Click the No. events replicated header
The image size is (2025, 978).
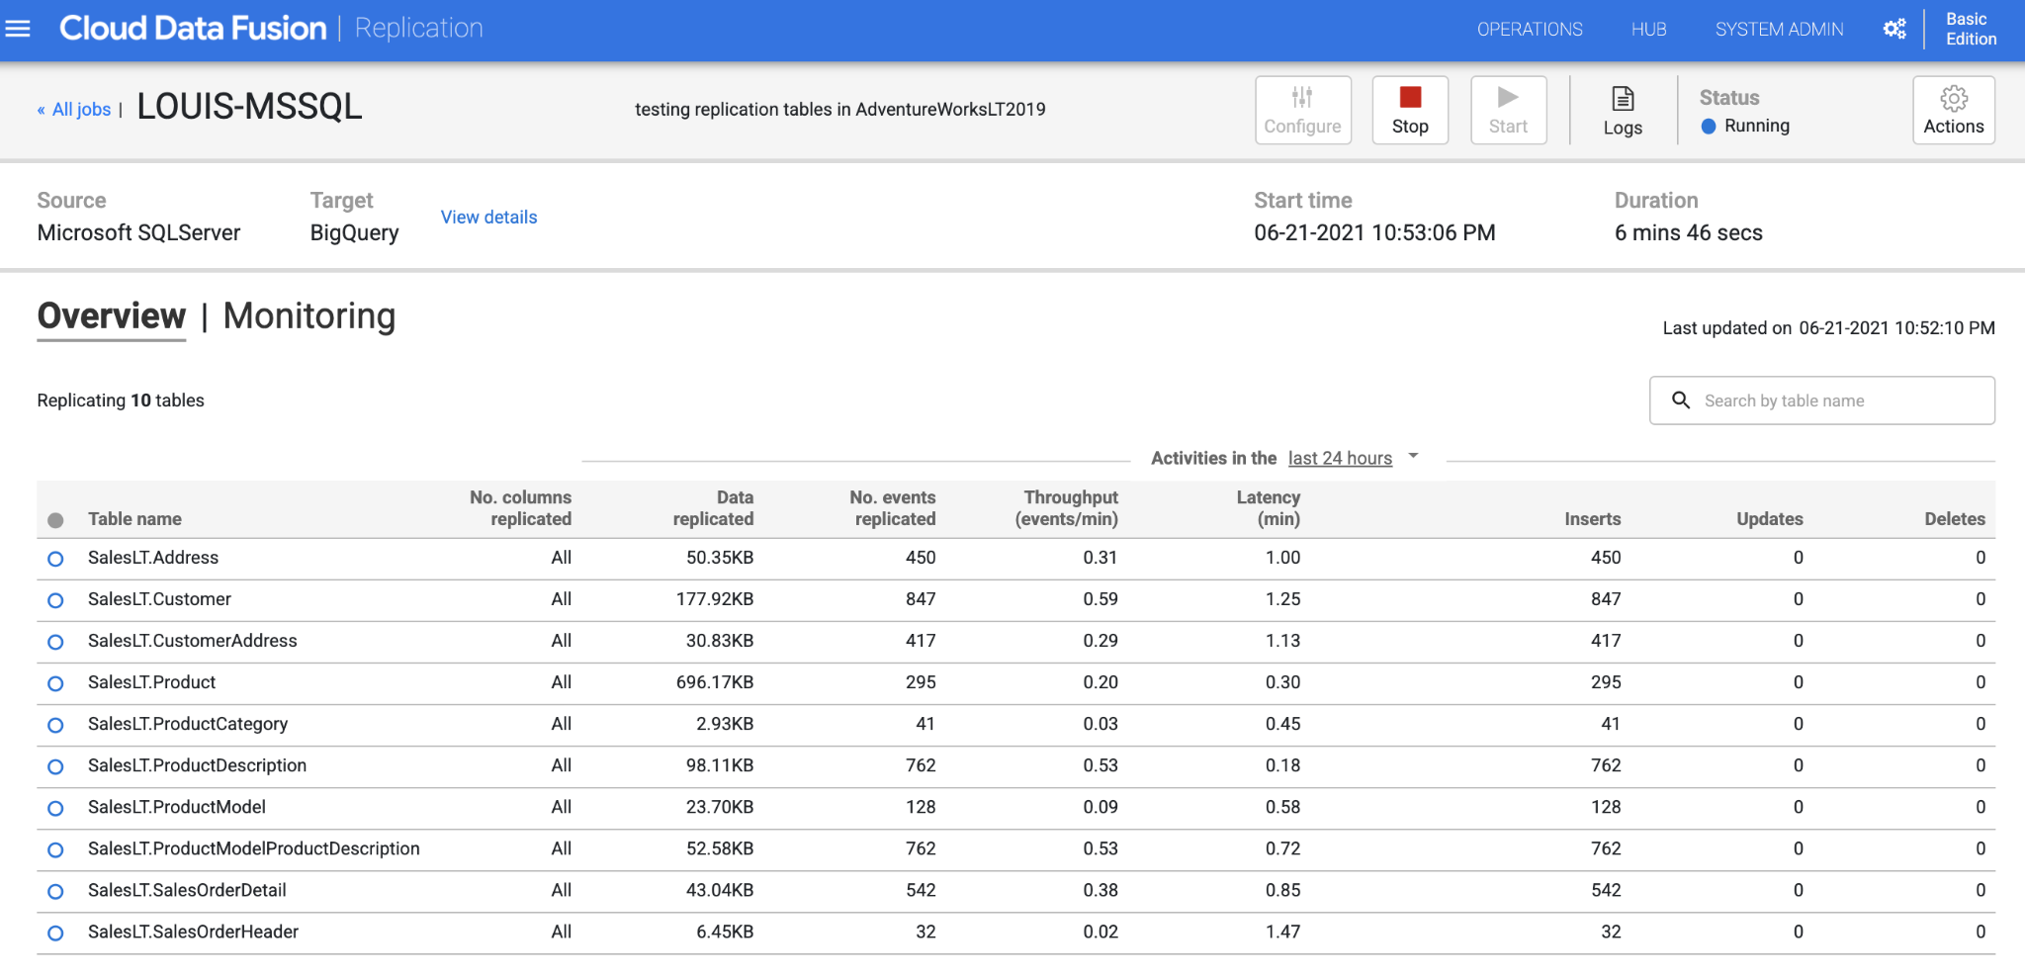[x=892, y=508]
